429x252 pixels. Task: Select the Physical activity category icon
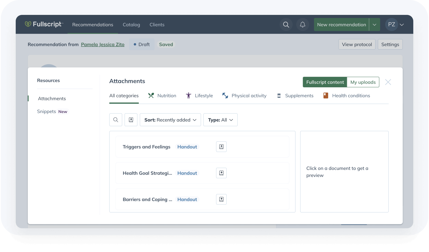click(225, 95)
